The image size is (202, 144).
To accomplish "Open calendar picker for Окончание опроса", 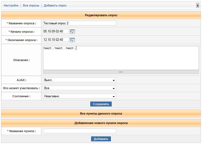I will (x=72, y=40).
